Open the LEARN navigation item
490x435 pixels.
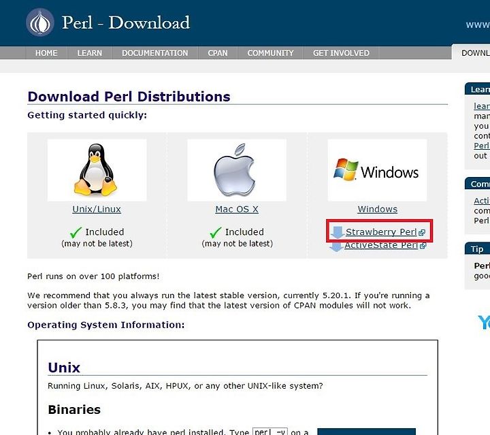click(x=90, y=53)
